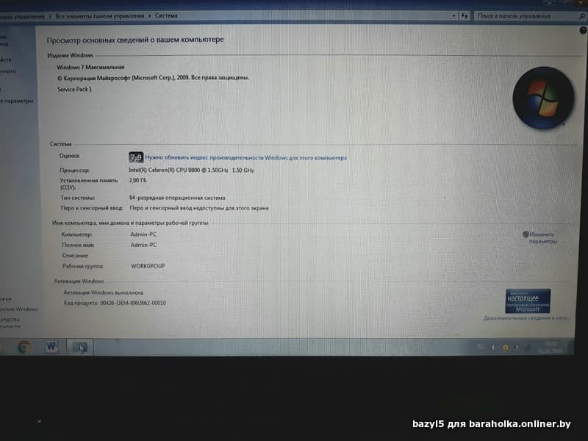Click the 'Тип системы:' label
This screenshot has height=441, width=588.
(x=78, y=198)
